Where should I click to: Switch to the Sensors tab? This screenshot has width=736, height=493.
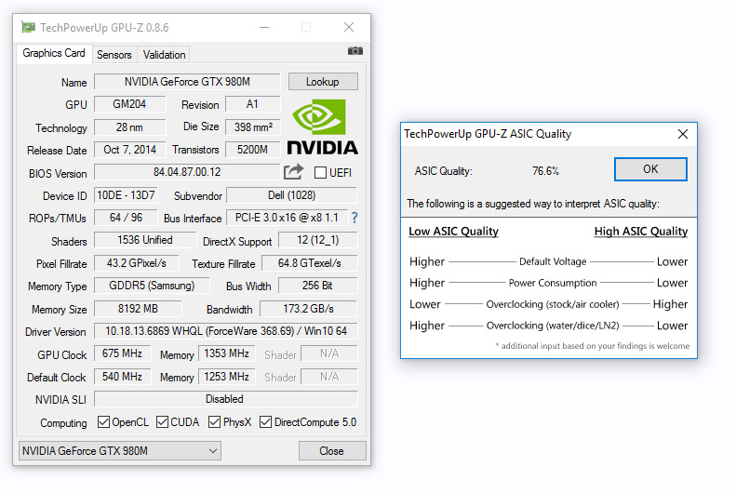114,54
